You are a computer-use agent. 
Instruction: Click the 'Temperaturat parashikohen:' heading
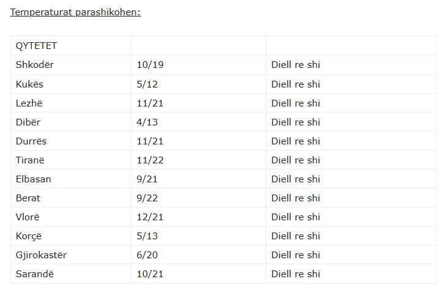pyautogui.click(x=75, y=12)
